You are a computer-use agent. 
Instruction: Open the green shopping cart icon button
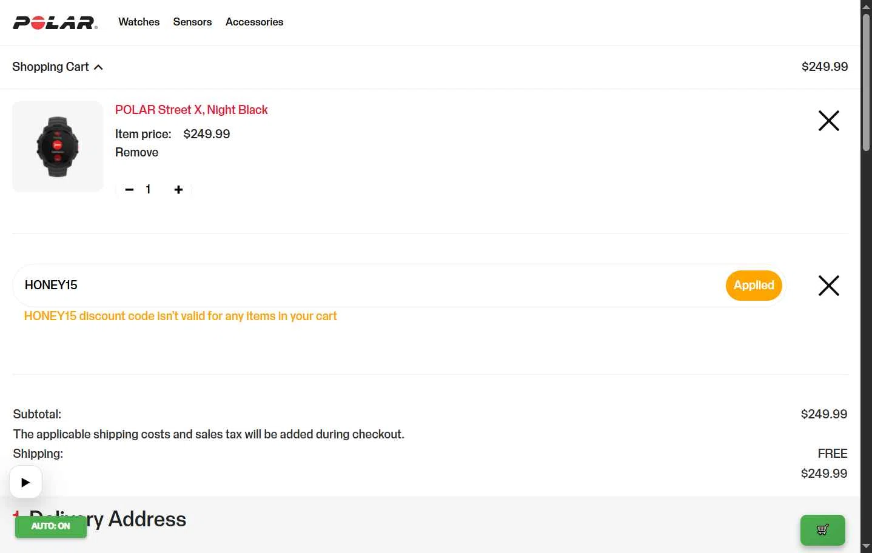click(x=822, y=530)
